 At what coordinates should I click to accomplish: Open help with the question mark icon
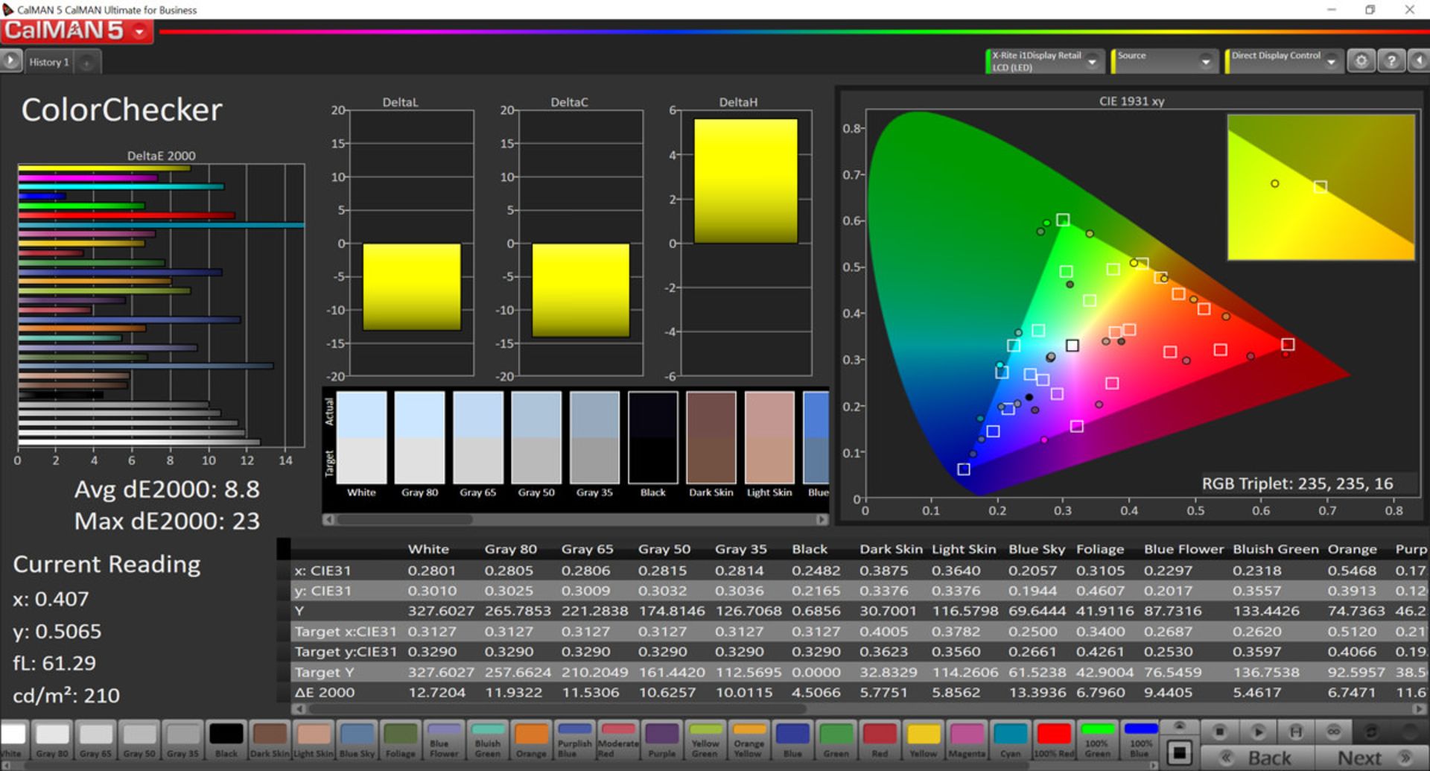click(x=1391, y=61)
